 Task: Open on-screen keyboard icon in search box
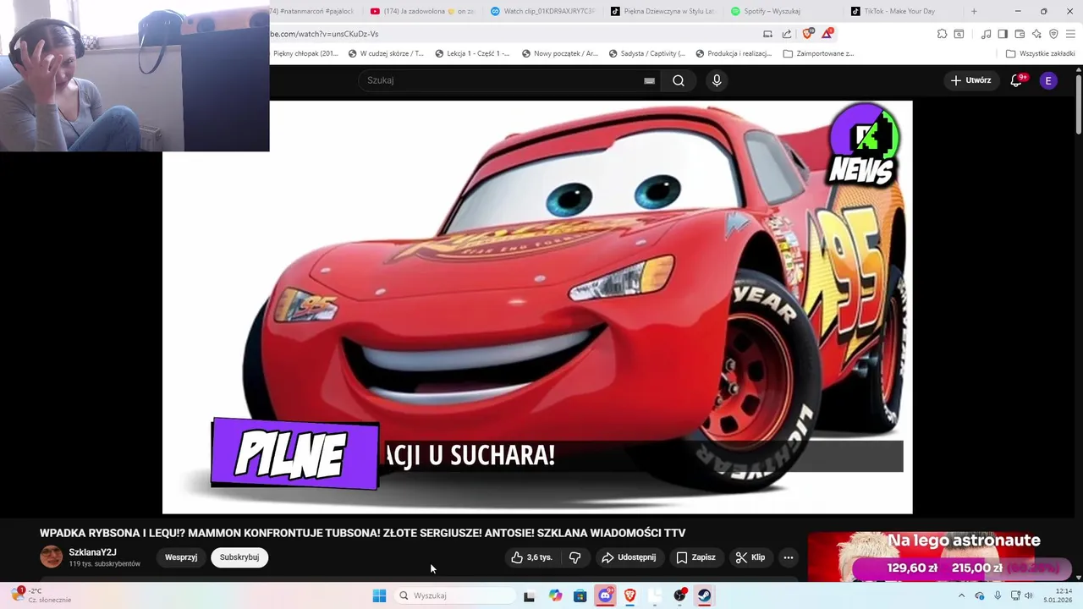point(649,80)
